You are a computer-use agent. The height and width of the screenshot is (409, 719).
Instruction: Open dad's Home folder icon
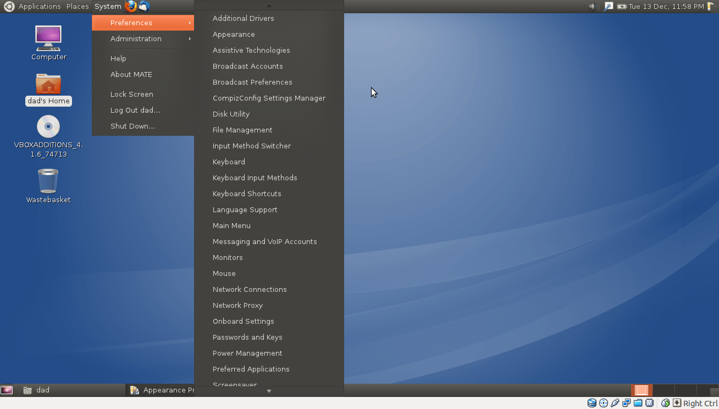coord(48,84)
